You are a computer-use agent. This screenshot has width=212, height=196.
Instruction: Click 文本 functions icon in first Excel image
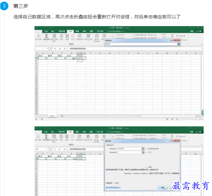point(73,36)
